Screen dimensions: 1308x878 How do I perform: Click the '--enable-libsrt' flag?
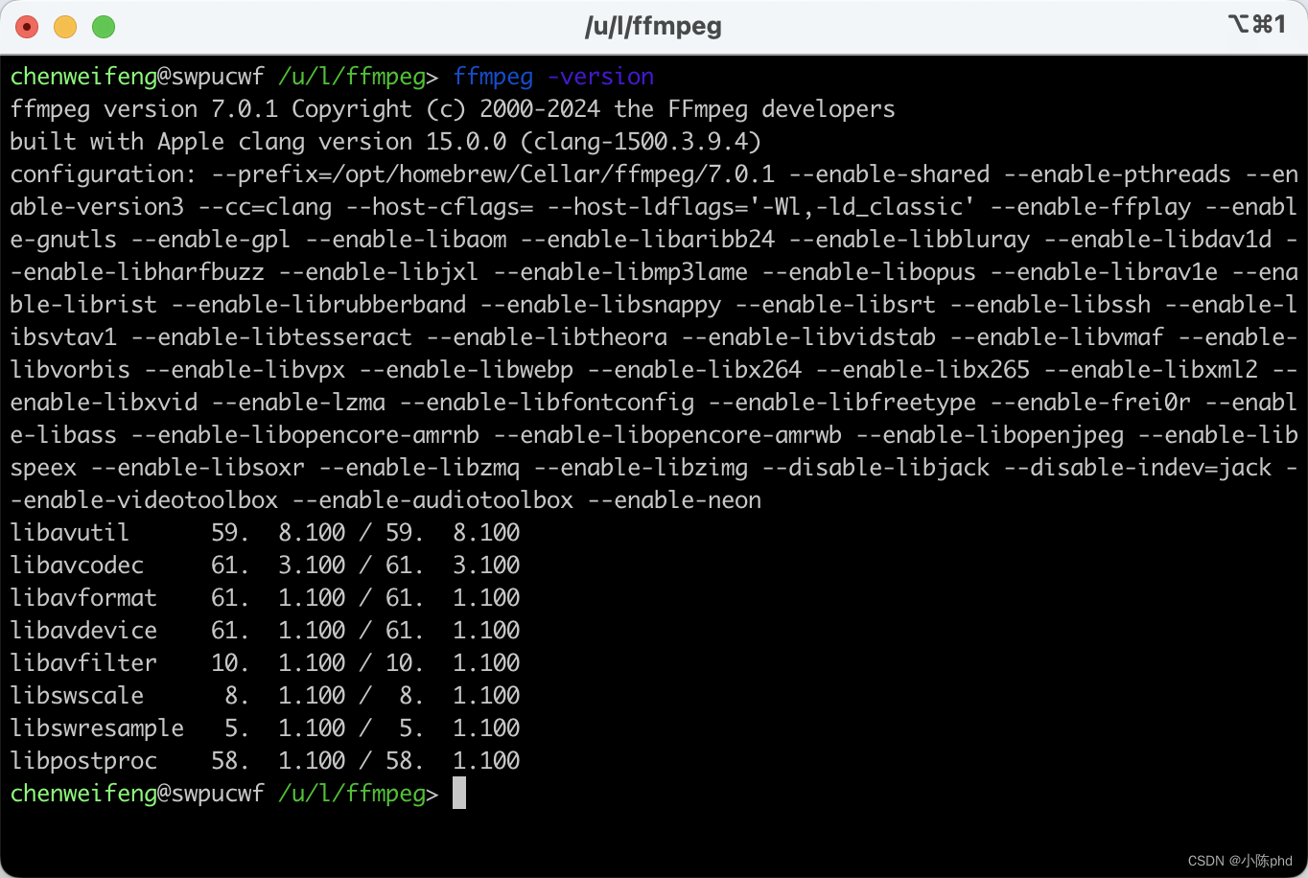point(835,305)
